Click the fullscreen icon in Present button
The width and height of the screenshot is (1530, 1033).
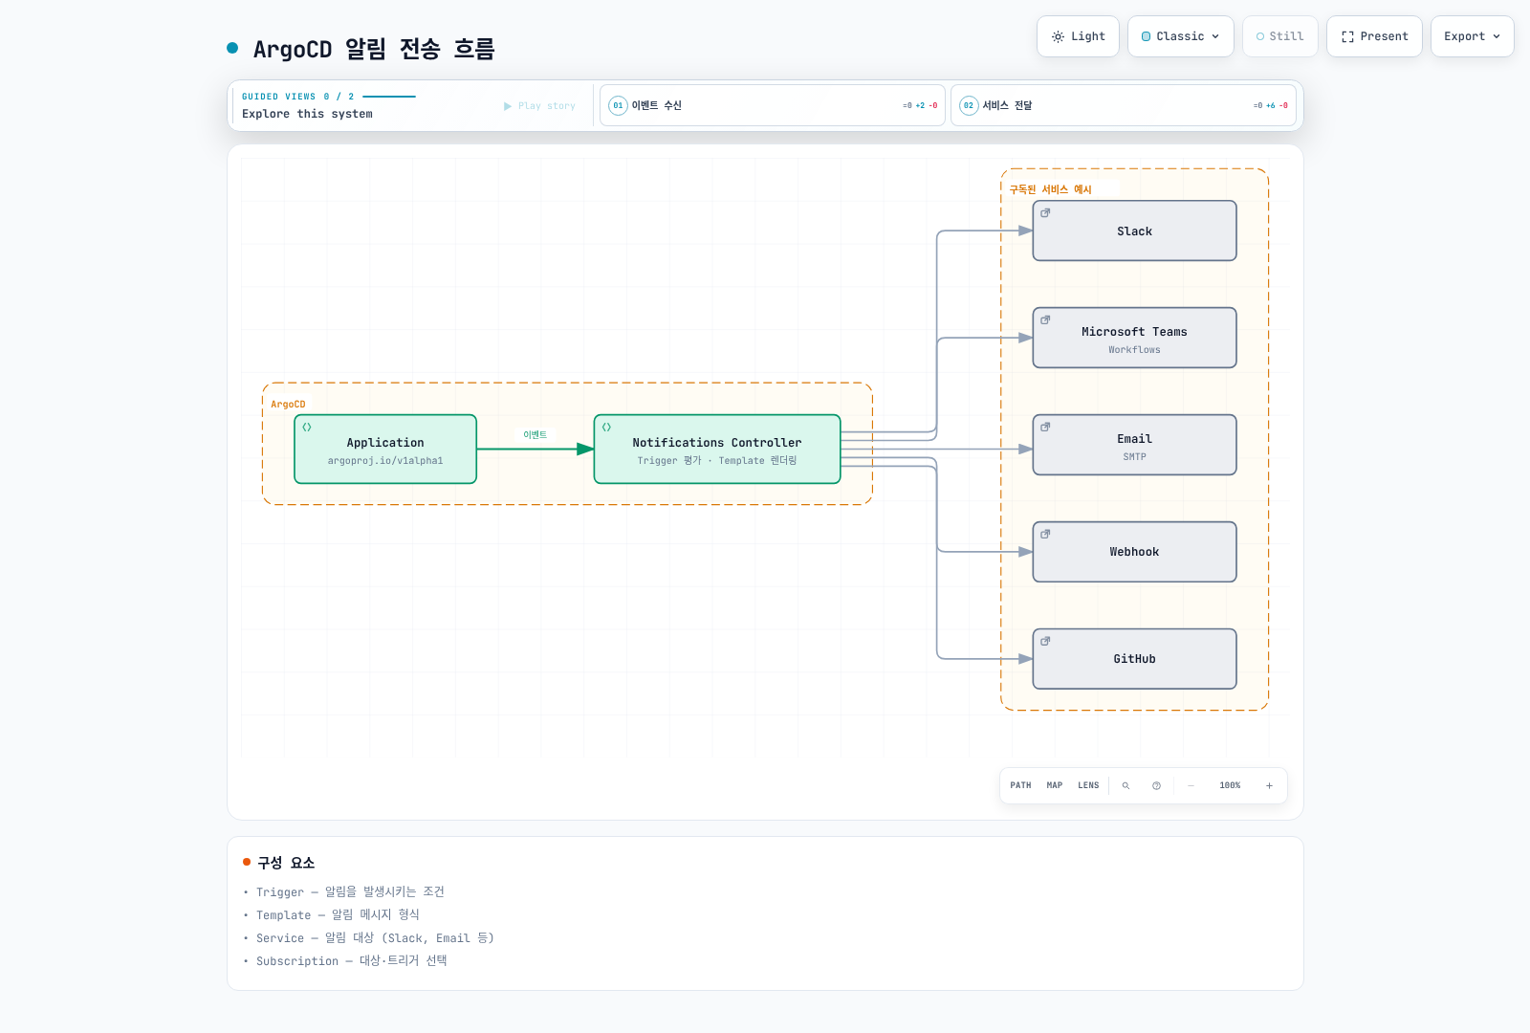click(x=1347, y=36)
